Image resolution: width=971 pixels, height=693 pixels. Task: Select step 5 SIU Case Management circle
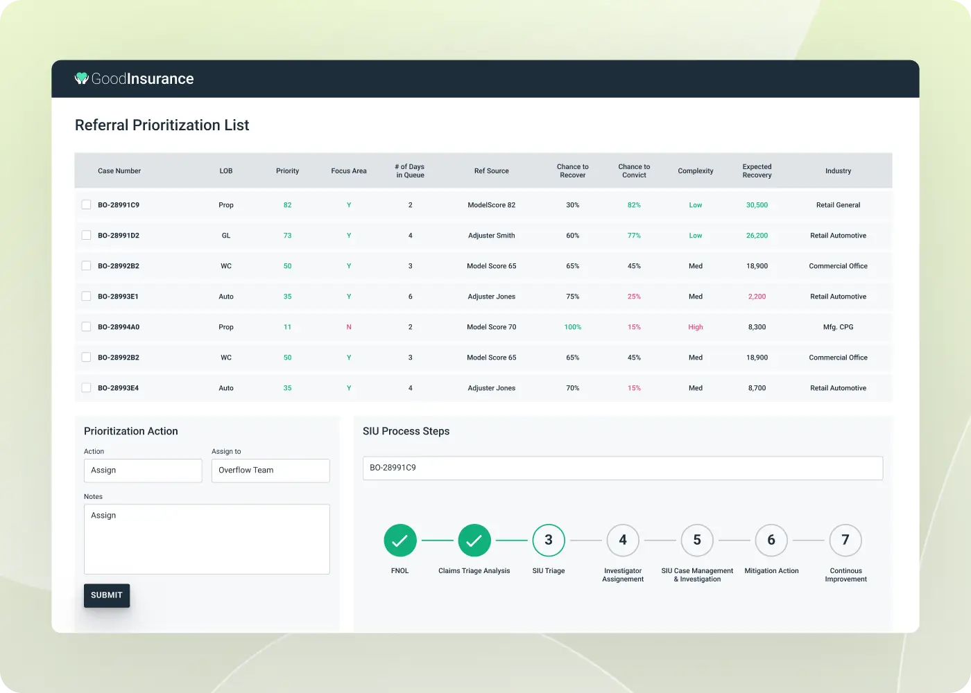(x=697, y=541)
